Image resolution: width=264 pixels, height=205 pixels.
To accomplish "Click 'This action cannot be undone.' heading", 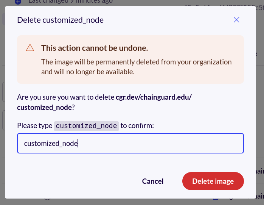I will point(94,48).
